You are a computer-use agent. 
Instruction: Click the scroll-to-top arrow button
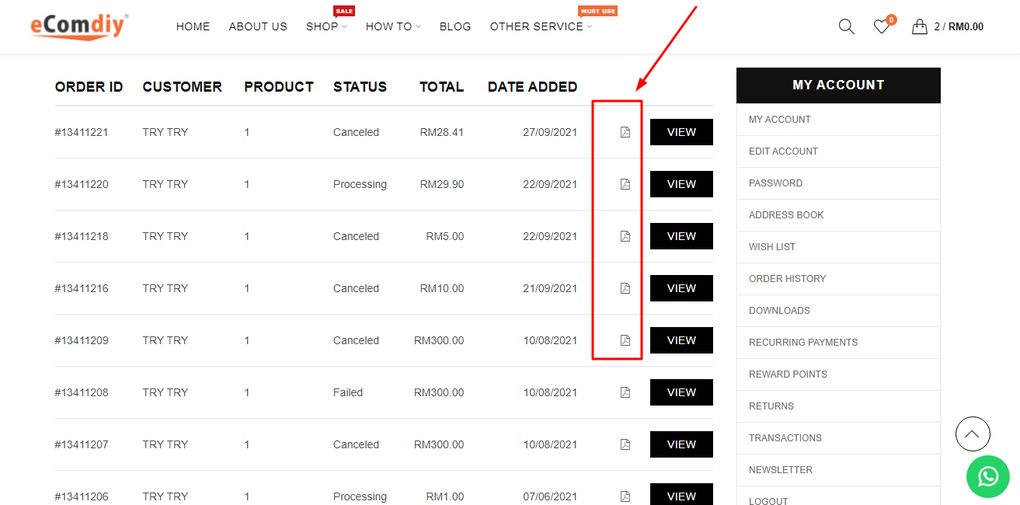[x=973, y=434]
